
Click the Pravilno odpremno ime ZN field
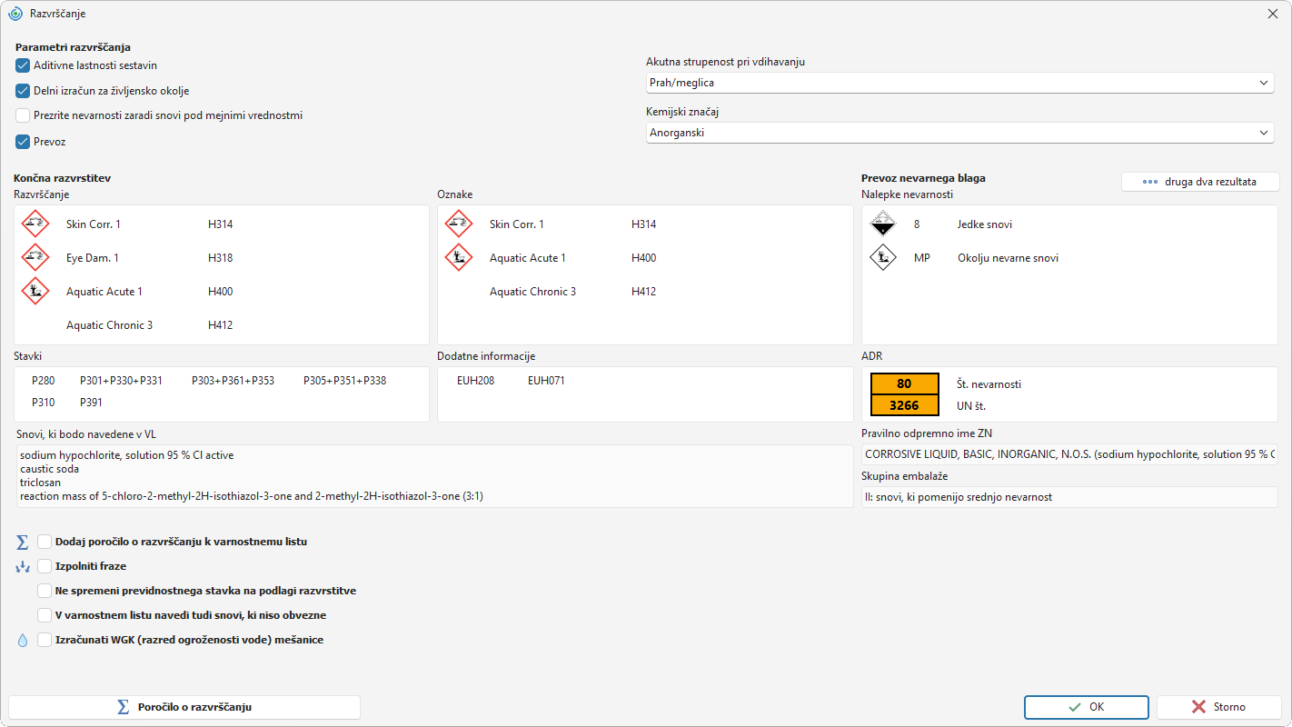[x=1069, y=454]
